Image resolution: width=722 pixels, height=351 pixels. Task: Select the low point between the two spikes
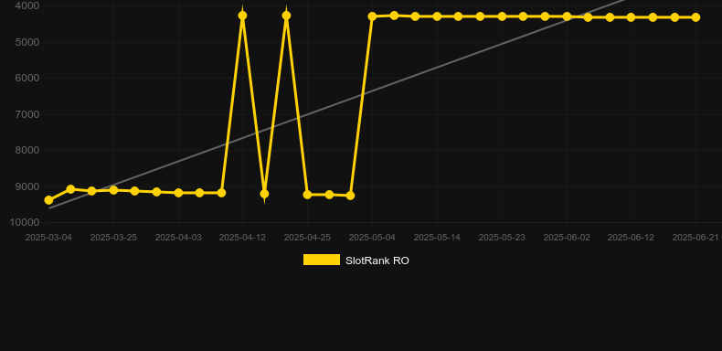coord(264,194)
